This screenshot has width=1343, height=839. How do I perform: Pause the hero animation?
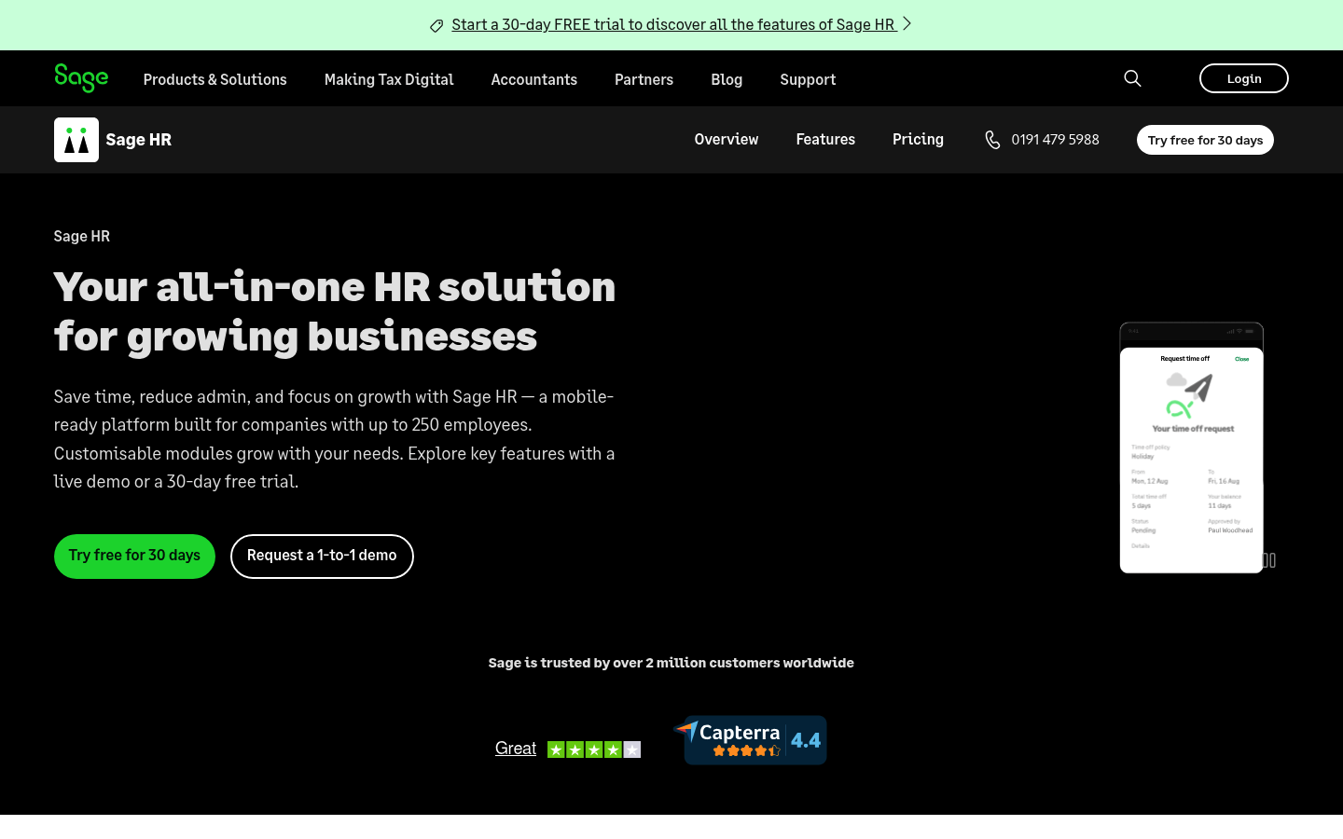tap(1268, 560)
